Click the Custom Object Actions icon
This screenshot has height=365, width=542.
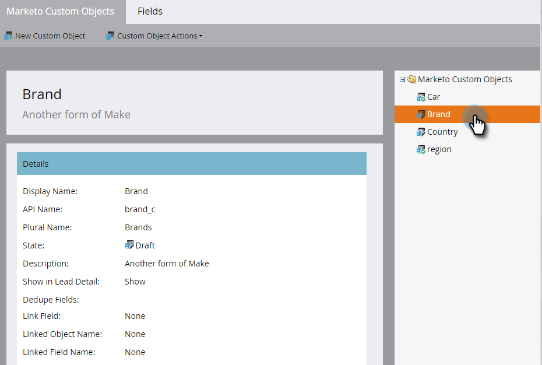[110, 36]
